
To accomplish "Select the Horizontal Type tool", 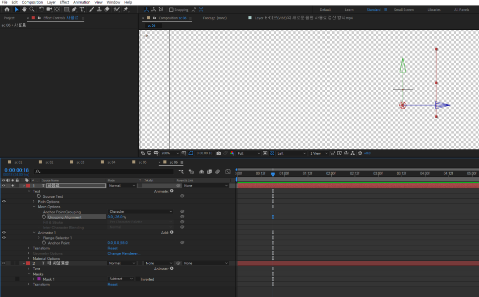I will 82,9.
